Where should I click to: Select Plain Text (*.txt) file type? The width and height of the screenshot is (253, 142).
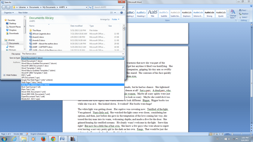click(28, 89)
